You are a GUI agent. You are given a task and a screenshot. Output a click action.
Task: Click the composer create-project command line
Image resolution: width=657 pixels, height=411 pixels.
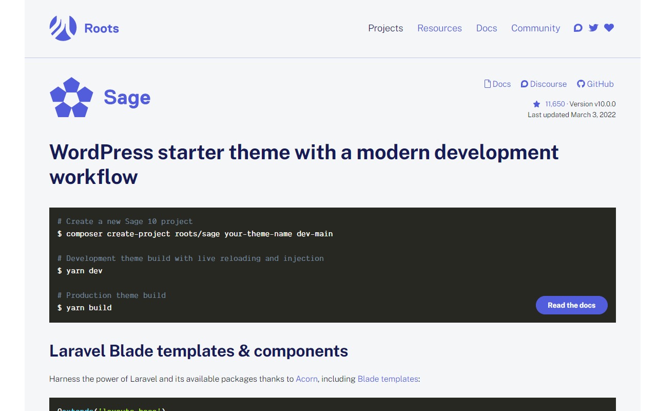[195, 234]
